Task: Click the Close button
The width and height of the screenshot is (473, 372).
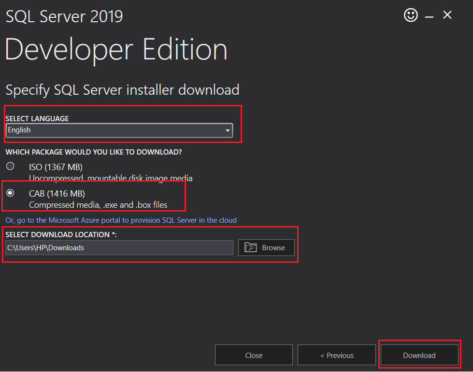Action: tap(254, 355)
